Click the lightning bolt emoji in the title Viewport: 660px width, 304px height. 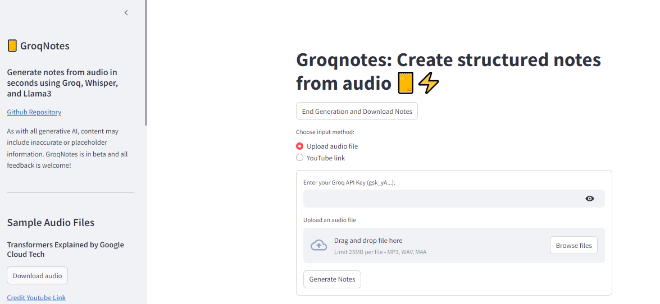click(429, 84)
